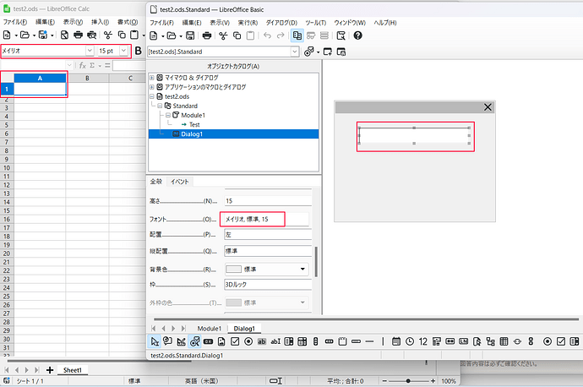Viewport: 583px width, 387px height.
Task: Open the Calc Name Box dropdown arrow
Action: [x=69, y=65]
